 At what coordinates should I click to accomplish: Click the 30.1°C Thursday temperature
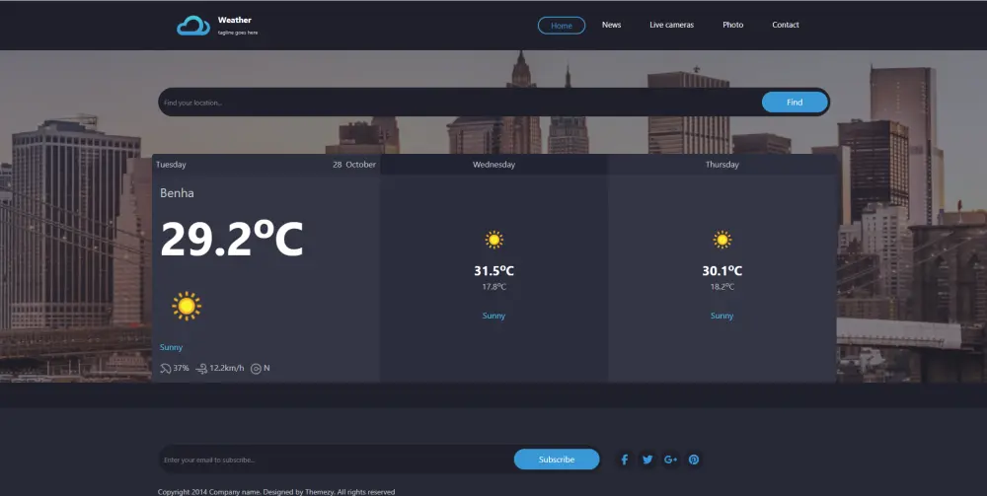click(x=722, y=271)
